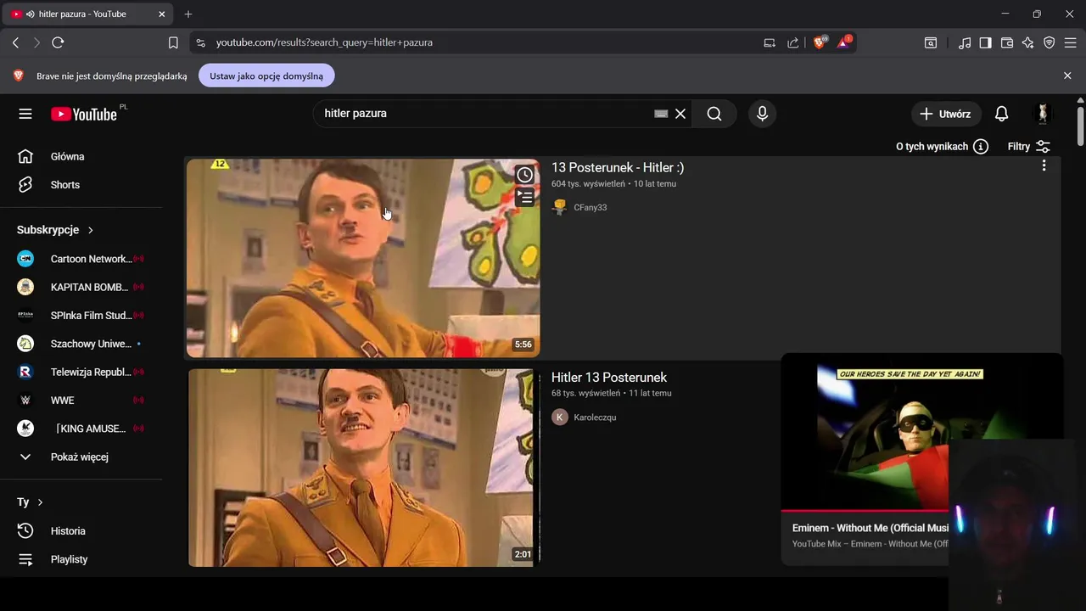The height and width of the screenshot is (611, 1086).
Task: Open Brave Wallet
Action: click(1007, 42)
